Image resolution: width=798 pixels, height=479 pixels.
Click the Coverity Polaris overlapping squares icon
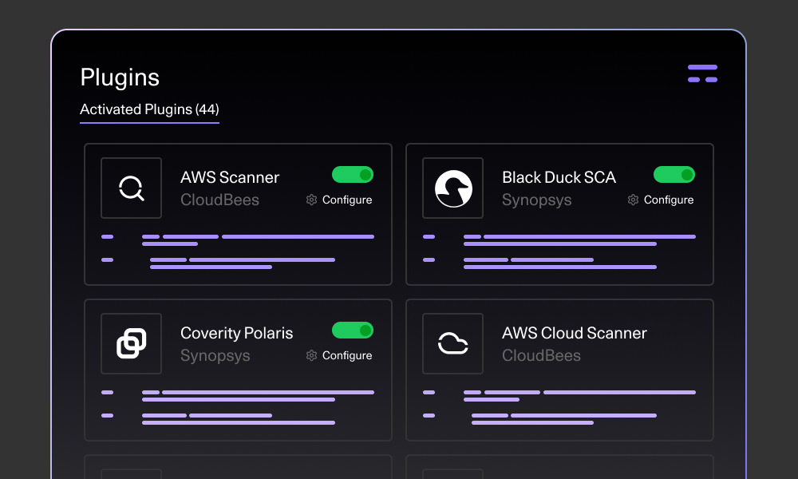tap(132, 343)
